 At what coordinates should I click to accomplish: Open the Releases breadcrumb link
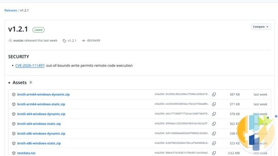[11, 10]
